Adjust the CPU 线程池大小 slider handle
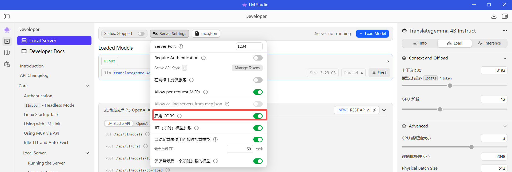 471,147
